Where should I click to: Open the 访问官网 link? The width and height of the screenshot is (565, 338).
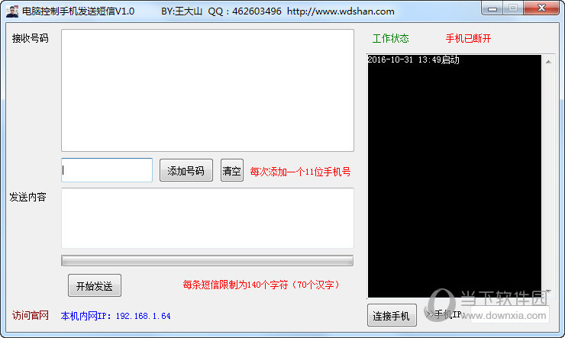31,315
